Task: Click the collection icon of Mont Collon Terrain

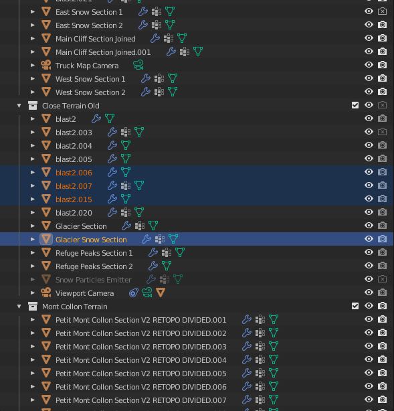Action: 33,306
